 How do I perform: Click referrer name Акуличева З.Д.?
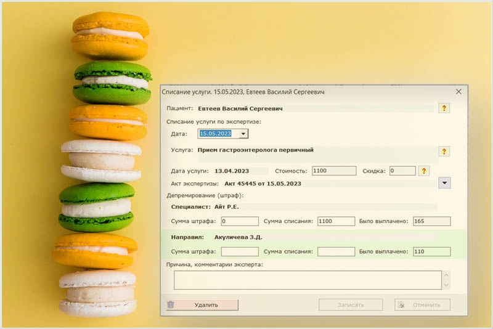tap(238, 237)
